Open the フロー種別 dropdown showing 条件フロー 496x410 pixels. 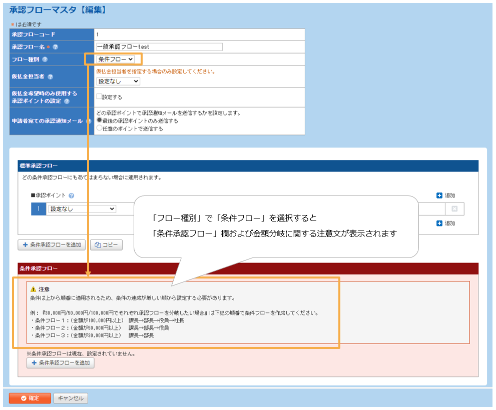coord(115,59)
